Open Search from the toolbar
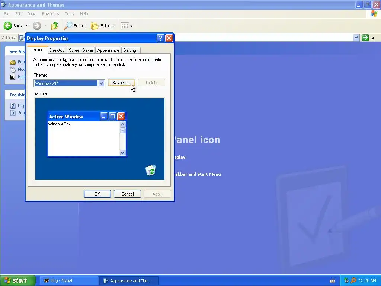This screenshot has height=286, width=381. pos(75,26)
